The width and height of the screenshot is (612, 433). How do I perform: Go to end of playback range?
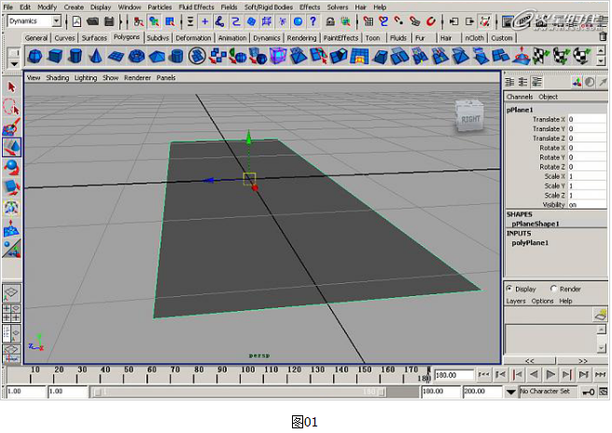pyautogui.click(x=600, y=374)
